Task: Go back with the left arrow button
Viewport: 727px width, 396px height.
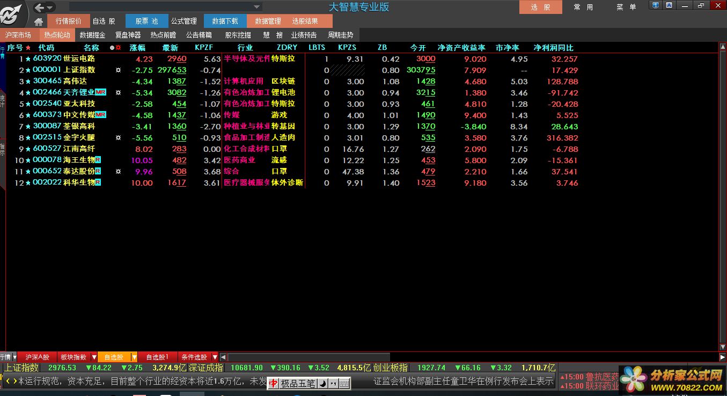Action: [39, 8]
